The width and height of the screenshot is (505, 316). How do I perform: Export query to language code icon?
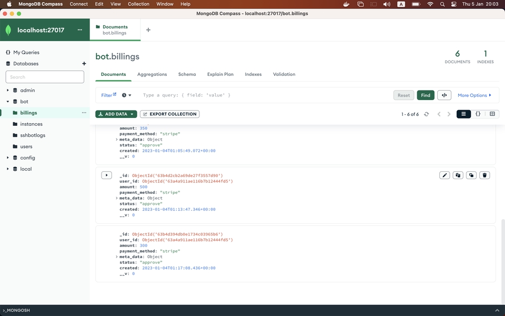pos(444,95)
